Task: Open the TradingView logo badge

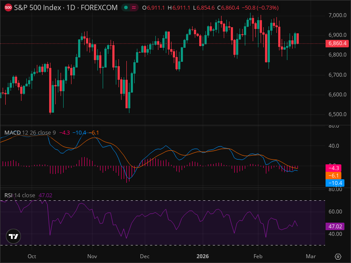Action: point(14,236)
